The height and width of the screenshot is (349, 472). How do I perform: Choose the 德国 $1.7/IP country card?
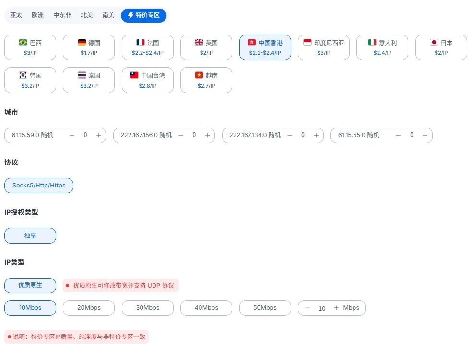[x=89, y=47]
